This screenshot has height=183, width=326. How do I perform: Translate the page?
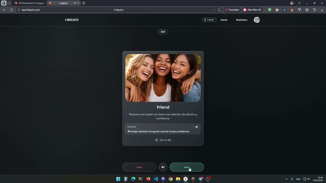[232, 10]
